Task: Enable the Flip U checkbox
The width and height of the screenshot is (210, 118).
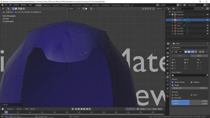Action: tap(173, 95)
